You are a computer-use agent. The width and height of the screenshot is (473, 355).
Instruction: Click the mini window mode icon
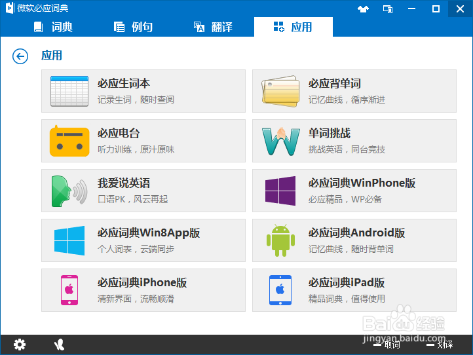(388, 9)
